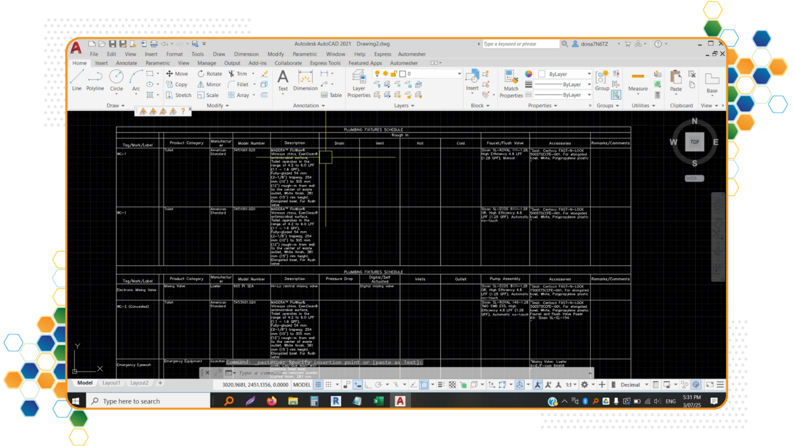793x446 pixels.
Task: Click the Text annotation tool
Action: tap(283, 81)
